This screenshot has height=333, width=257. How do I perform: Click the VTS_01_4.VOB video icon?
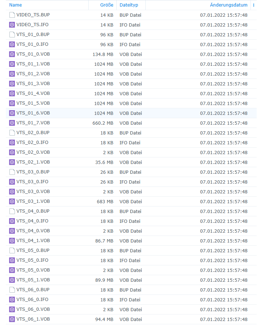pyautogui.click(x=12, y=93)
